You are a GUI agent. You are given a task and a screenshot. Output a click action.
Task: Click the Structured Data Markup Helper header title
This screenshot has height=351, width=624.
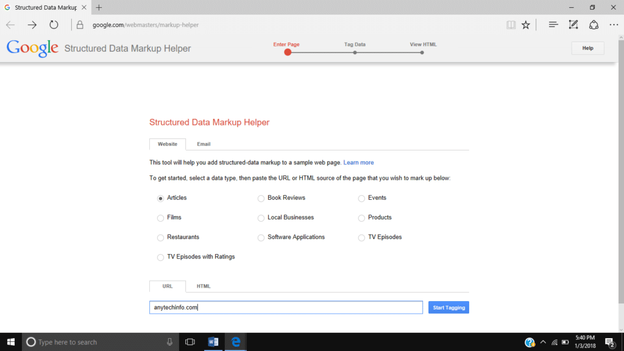coord(128,48)
